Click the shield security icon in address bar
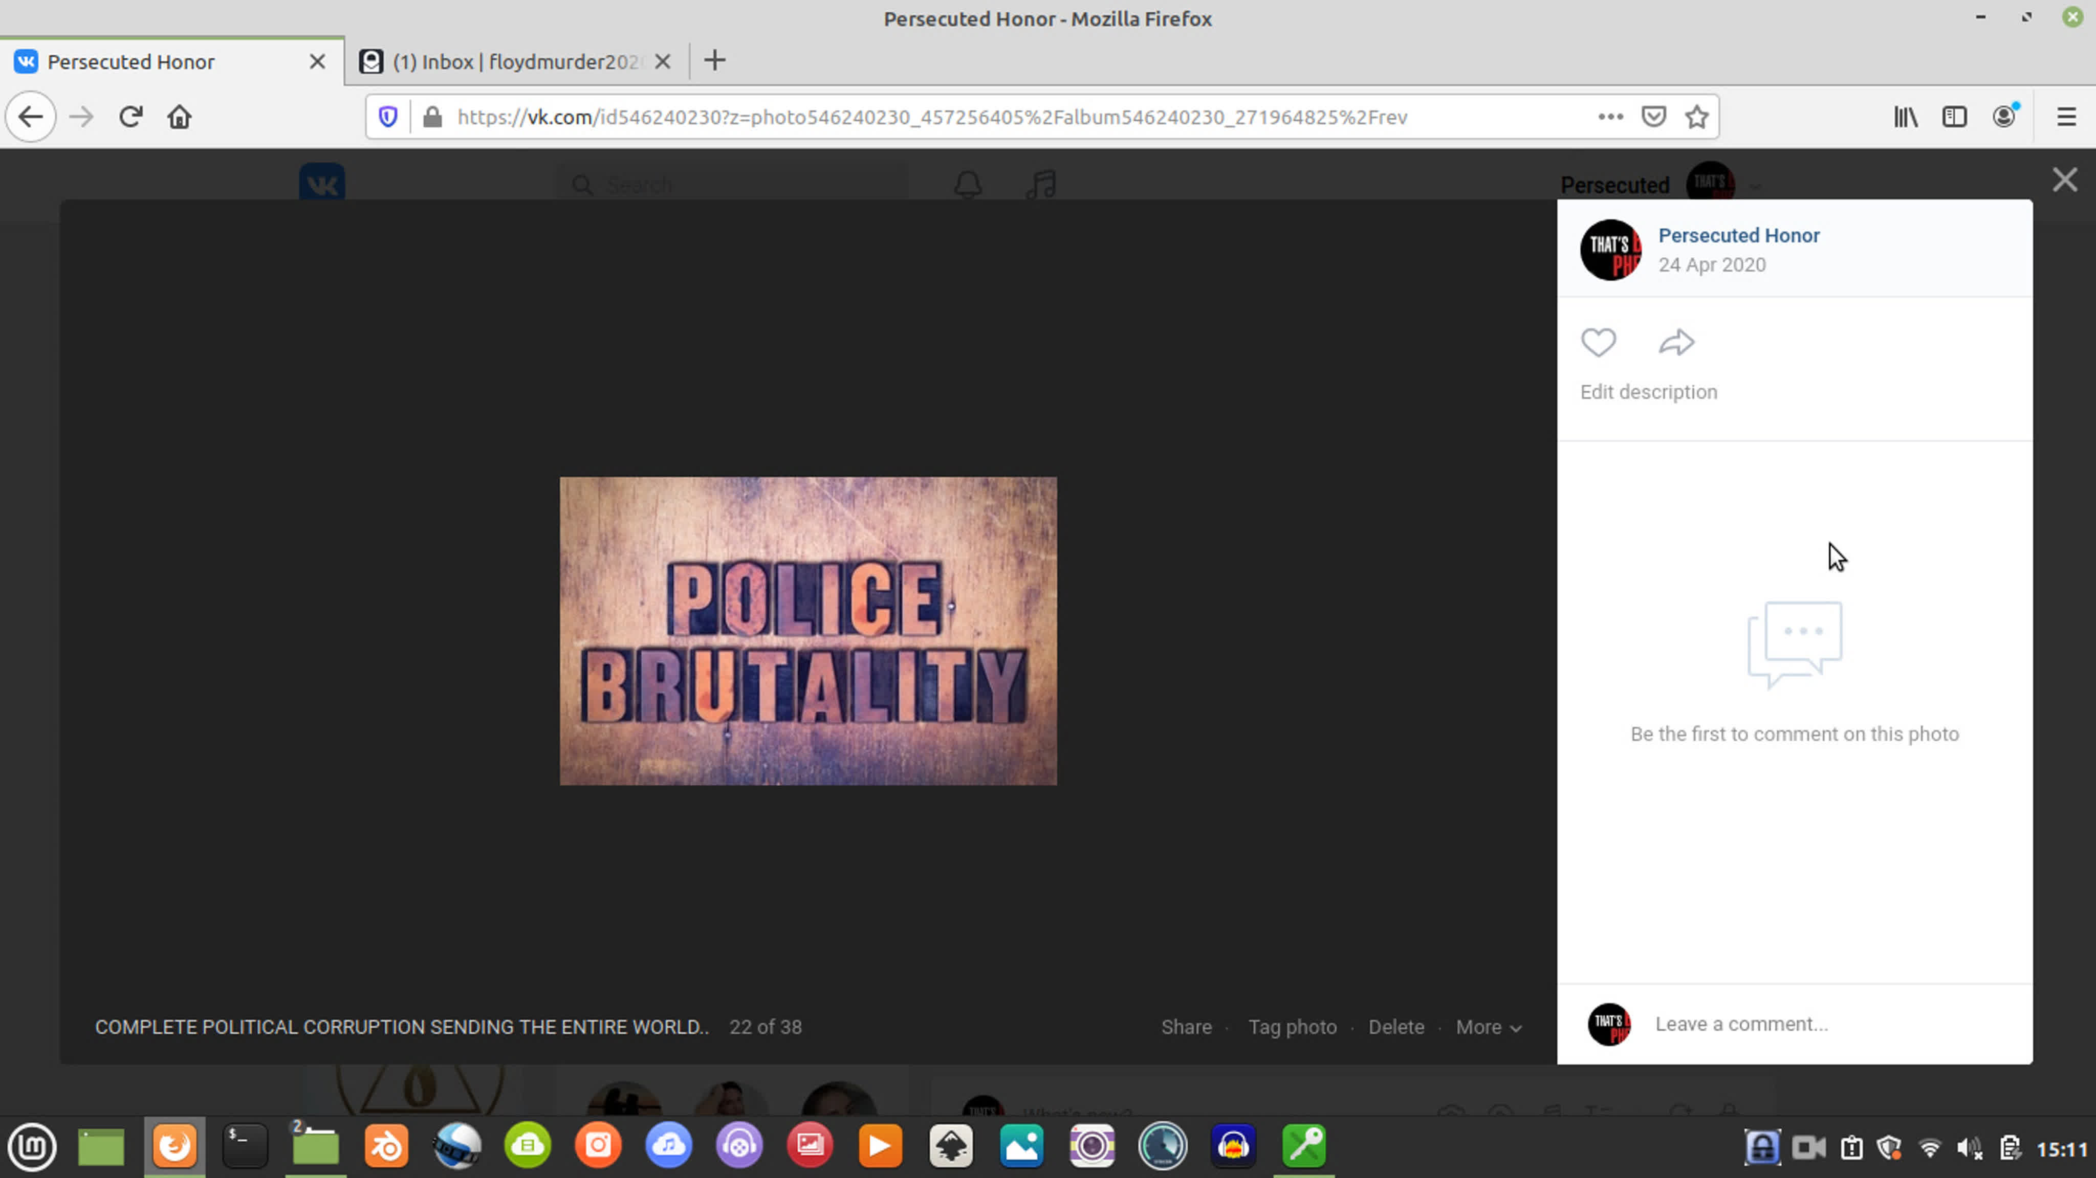 (389, 117)
